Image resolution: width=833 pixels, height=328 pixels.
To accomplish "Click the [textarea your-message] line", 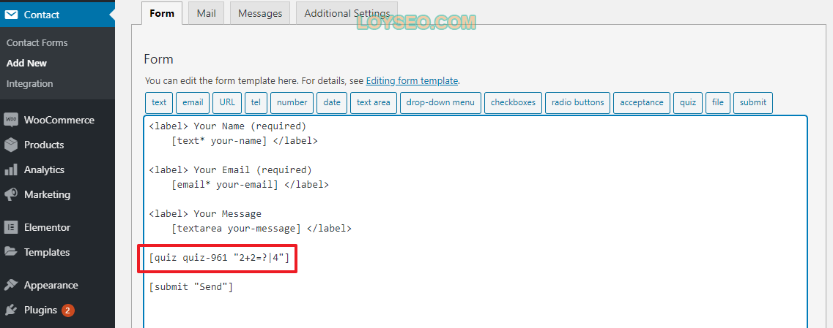I will (x=262, y=229).
